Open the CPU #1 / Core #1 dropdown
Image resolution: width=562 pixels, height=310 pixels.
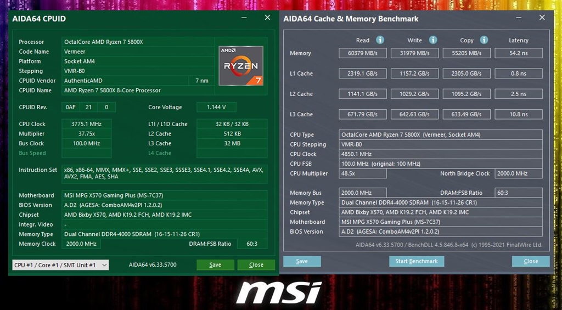pyautogui.click(x=60, y=265)
